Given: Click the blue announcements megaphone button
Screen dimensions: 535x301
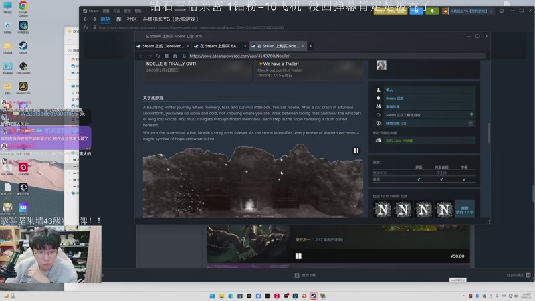Looking at the screenshot, I should pyautogui.click(x=416, y=11).
